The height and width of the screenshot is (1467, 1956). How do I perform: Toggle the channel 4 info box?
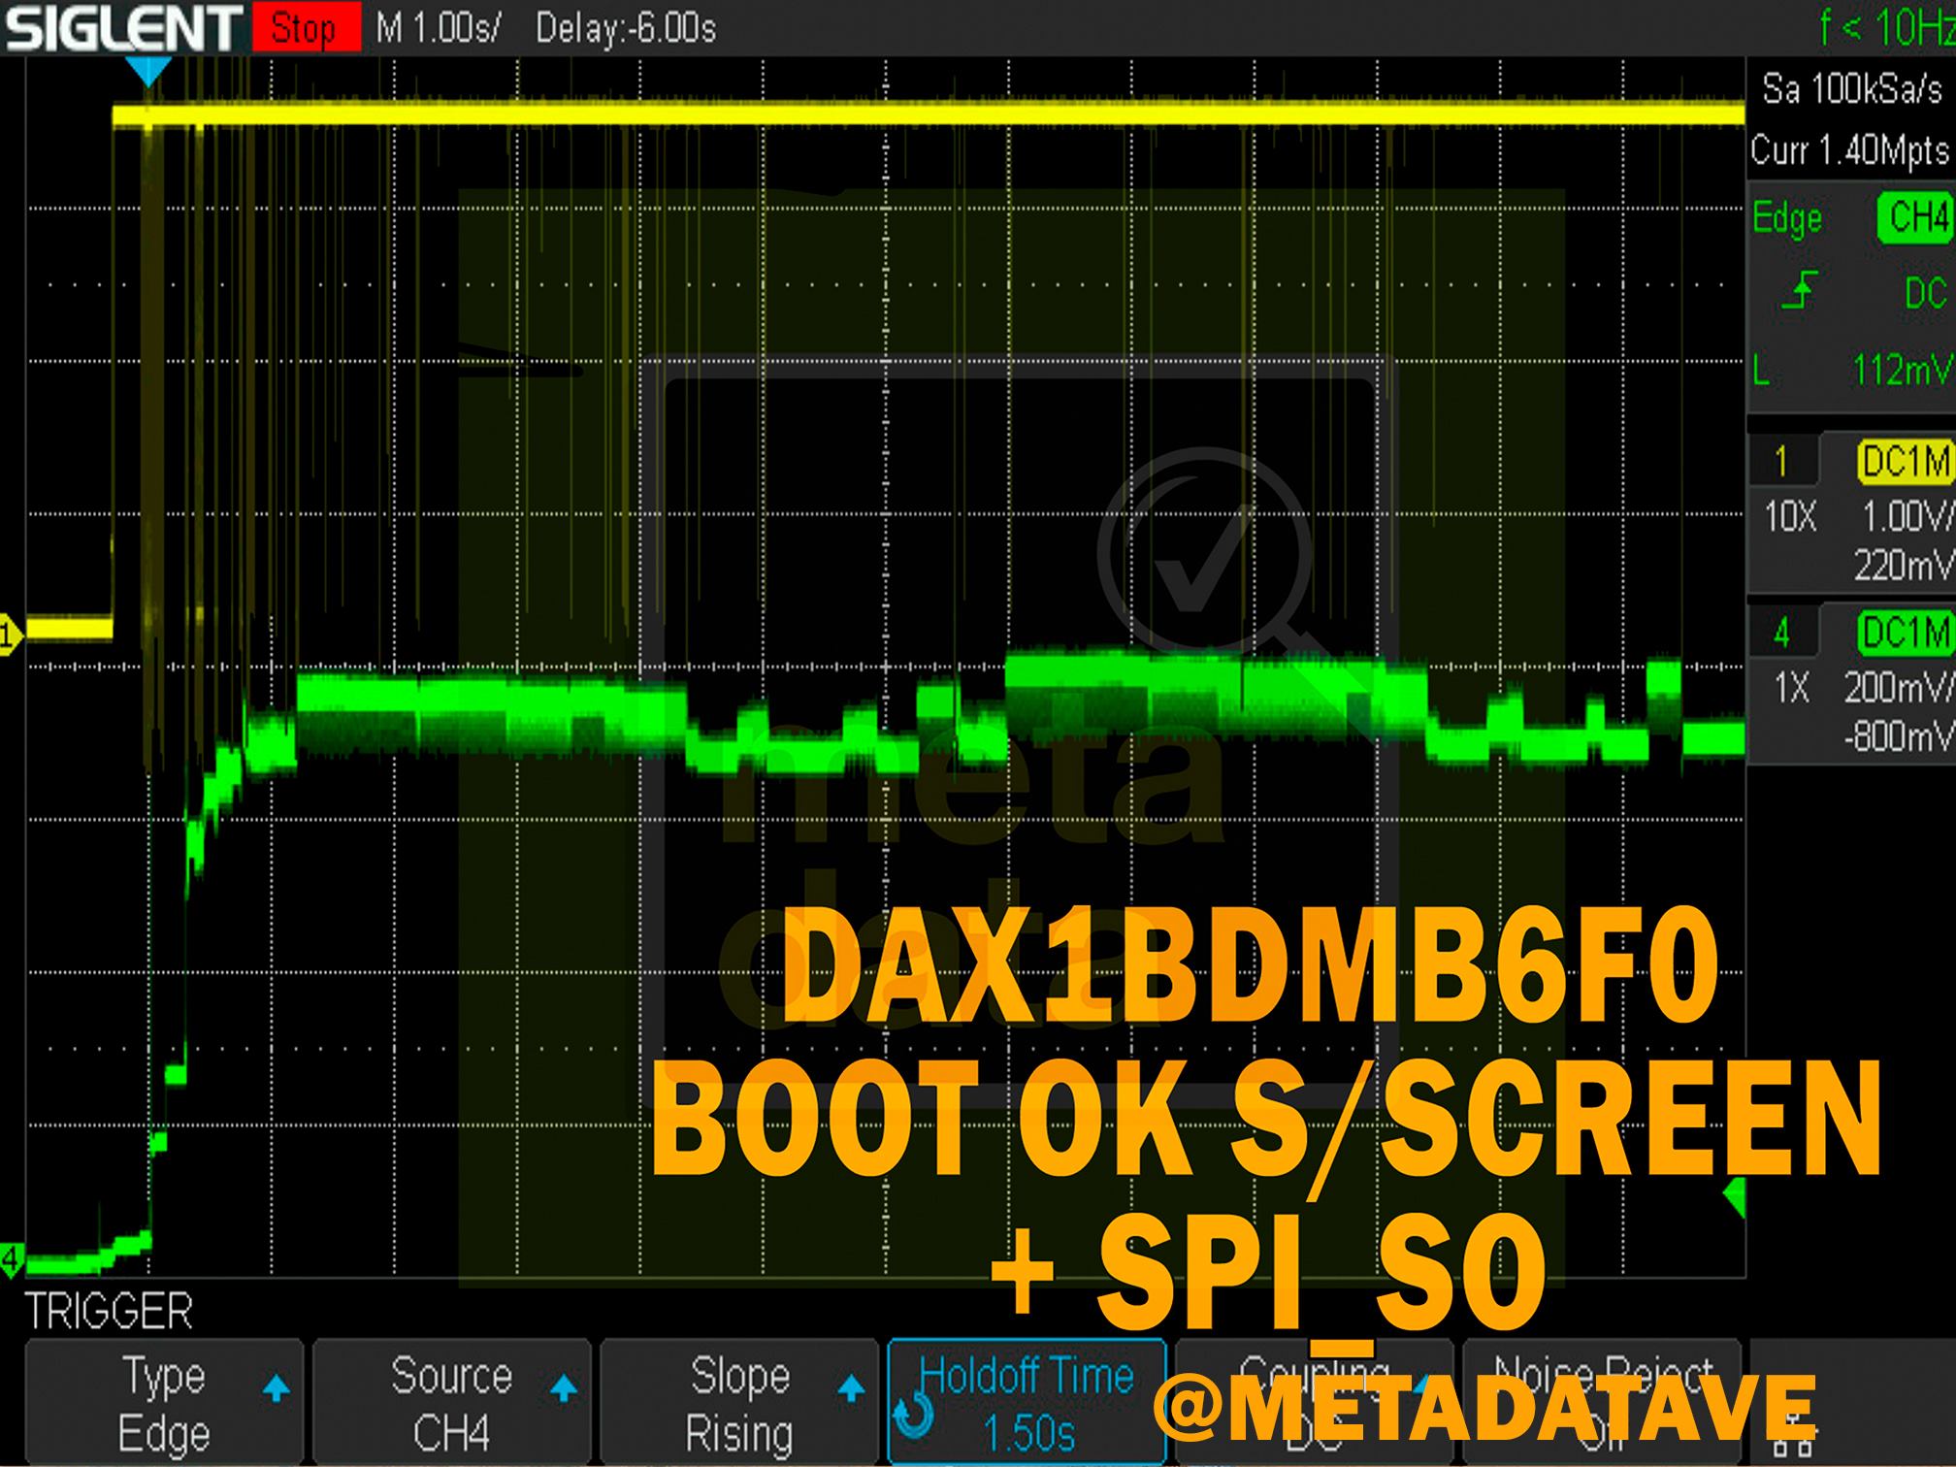coord(1851,684)
